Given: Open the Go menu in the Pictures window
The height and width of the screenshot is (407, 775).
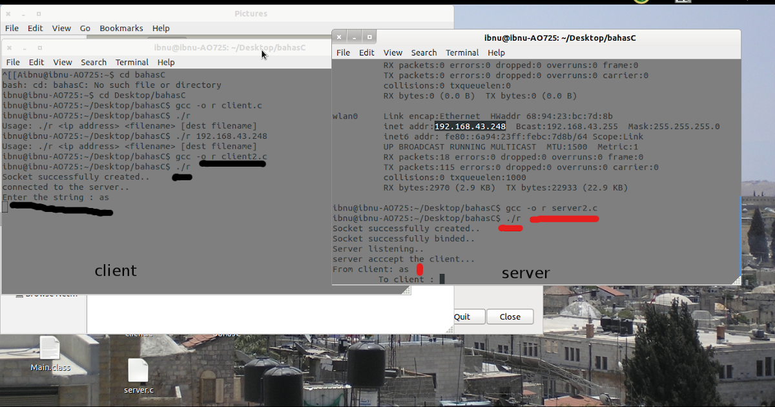Looking at the screenshot, I should [x=85, y=28].
